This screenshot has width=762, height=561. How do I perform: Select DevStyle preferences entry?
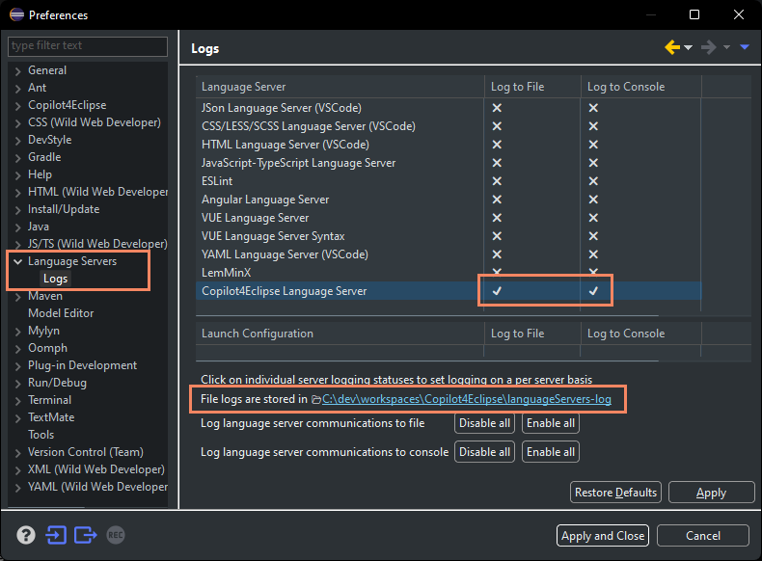tap(49, 140)
